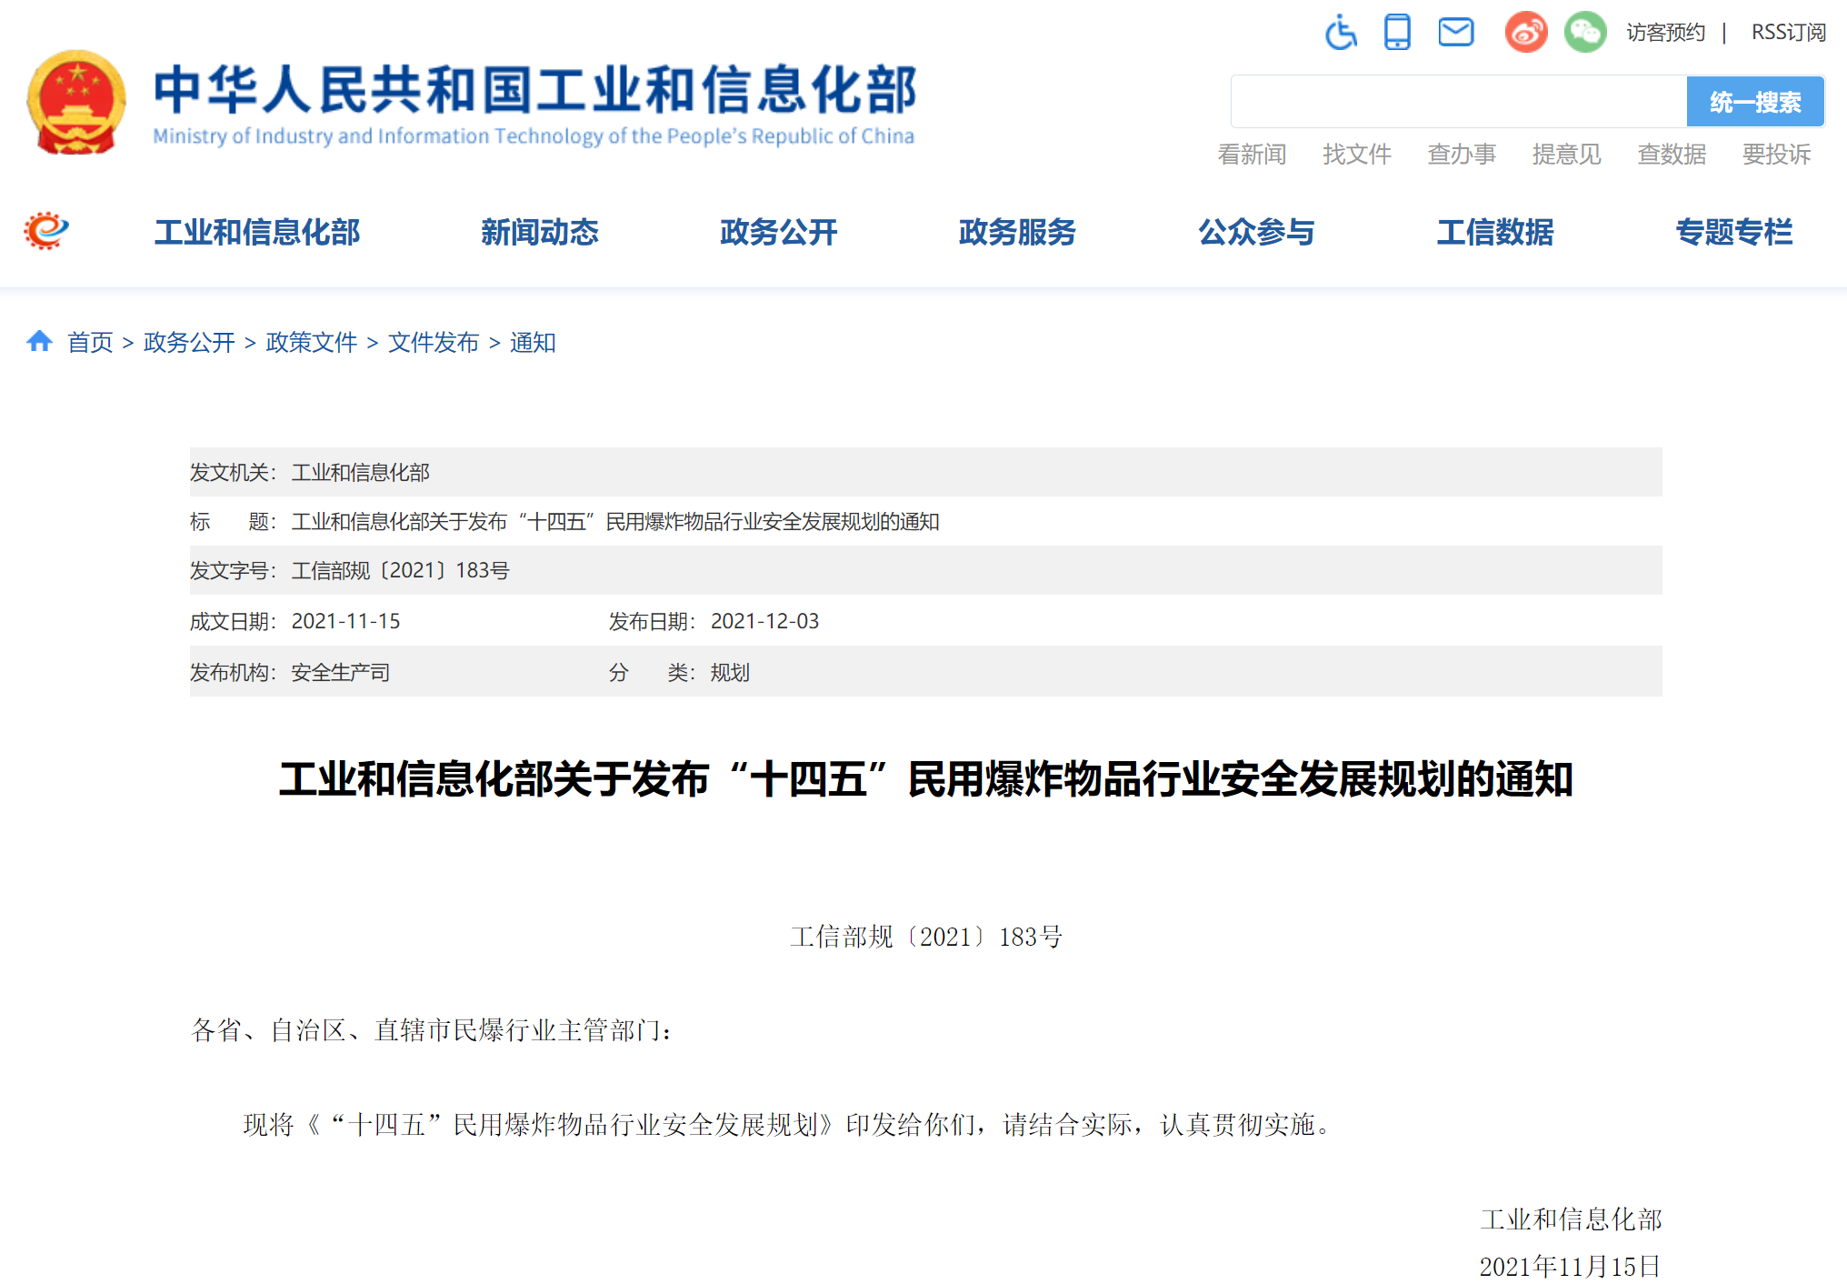
Task: Click the accessibility wheelchair icon
Action: coord(1341,33)
